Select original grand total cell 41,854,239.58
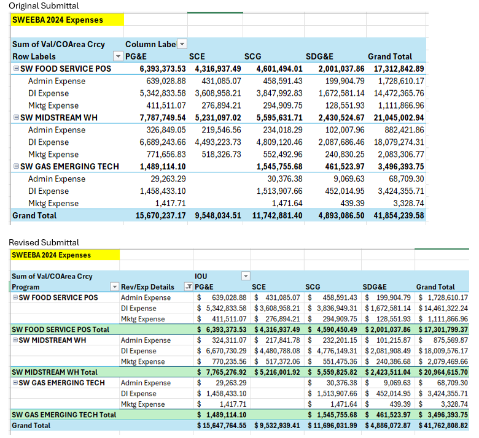This screenshot has width=479, height=438. (399, 215)
